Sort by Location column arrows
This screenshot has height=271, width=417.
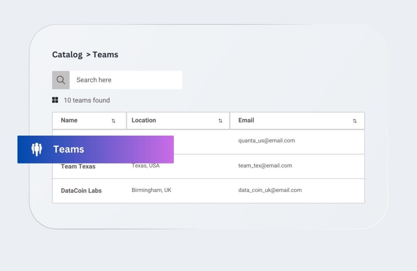click(220, 121)
